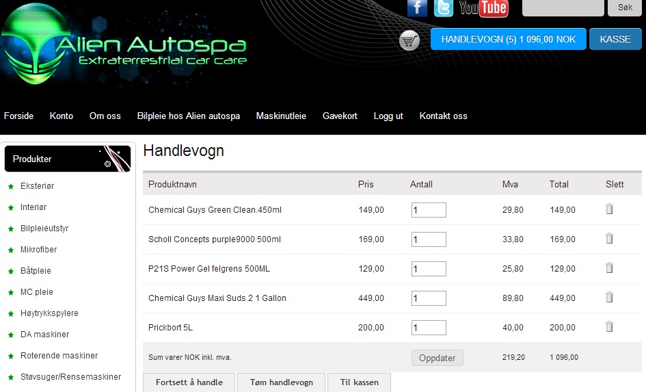Screen dimensions: 646x392
Task: Open Kontakt oss page
Action: click(x=443, y=116)
